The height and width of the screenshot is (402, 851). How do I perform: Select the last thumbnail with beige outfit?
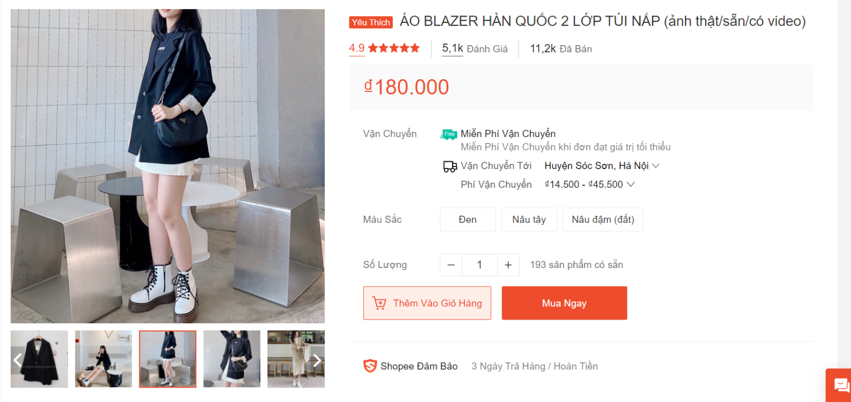(x=296, y=359)
